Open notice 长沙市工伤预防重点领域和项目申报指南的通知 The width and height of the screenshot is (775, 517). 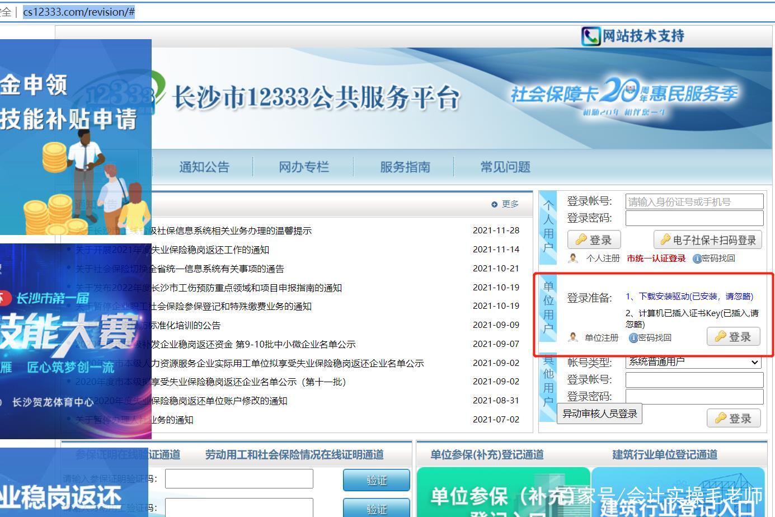point(209,288)
